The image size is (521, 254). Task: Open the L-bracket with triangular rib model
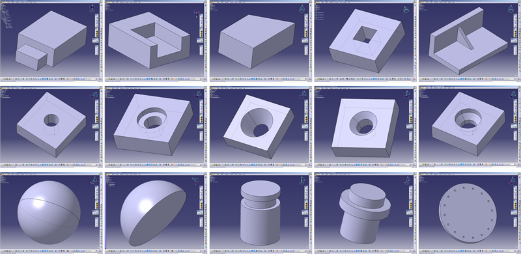click(468, 40)
